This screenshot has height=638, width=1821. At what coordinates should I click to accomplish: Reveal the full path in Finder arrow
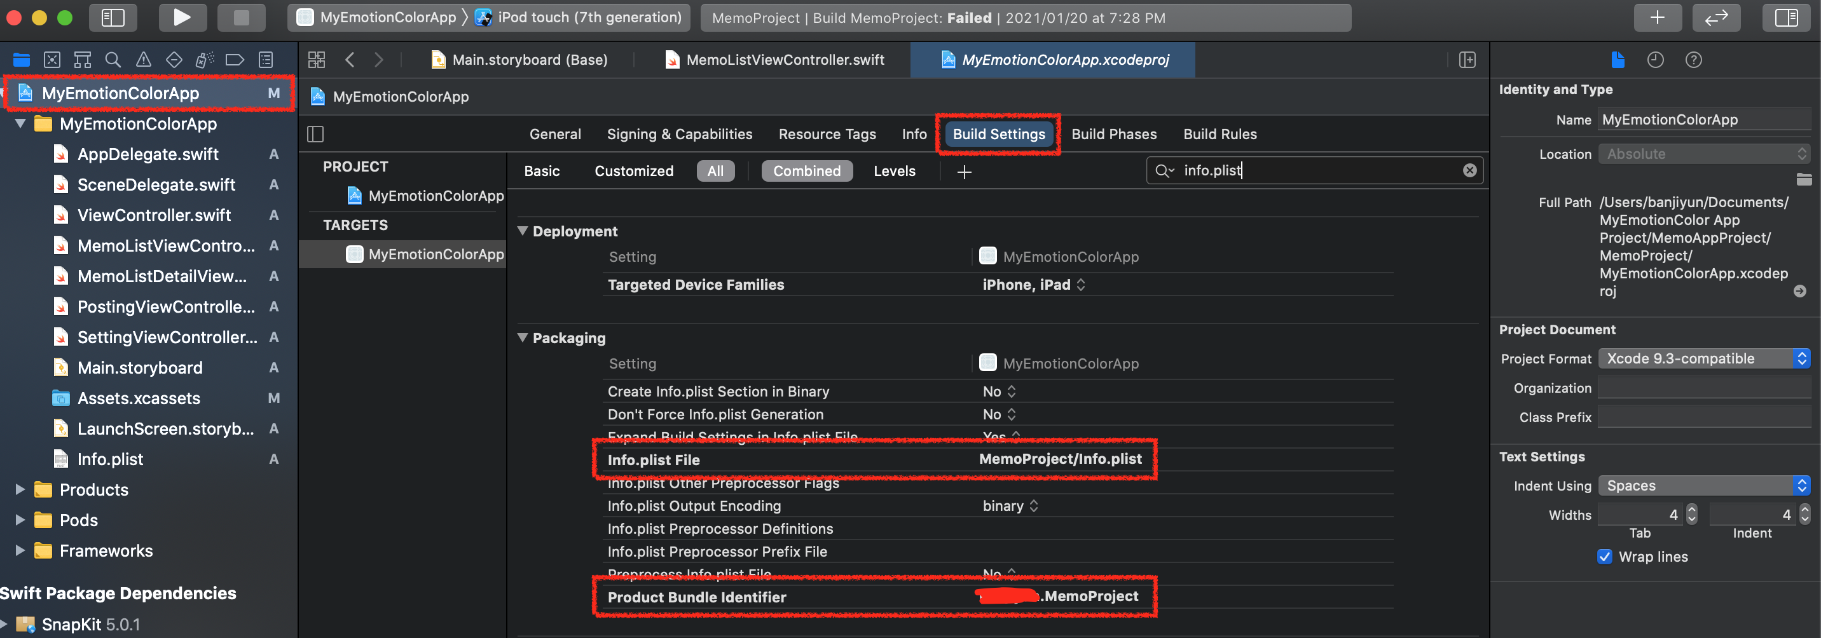1800,291
